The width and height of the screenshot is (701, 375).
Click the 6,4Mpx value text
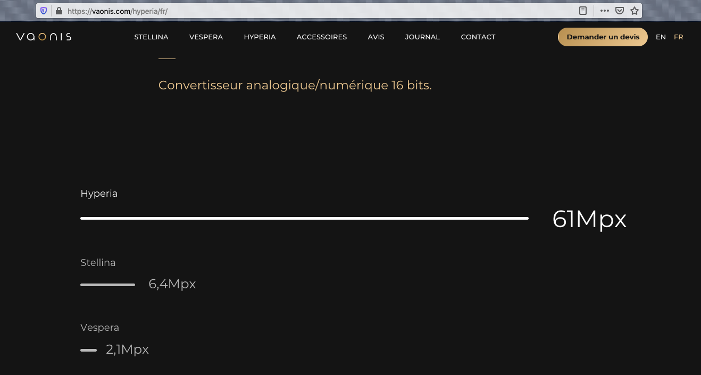pyautogui.click(x=172, y=284)
